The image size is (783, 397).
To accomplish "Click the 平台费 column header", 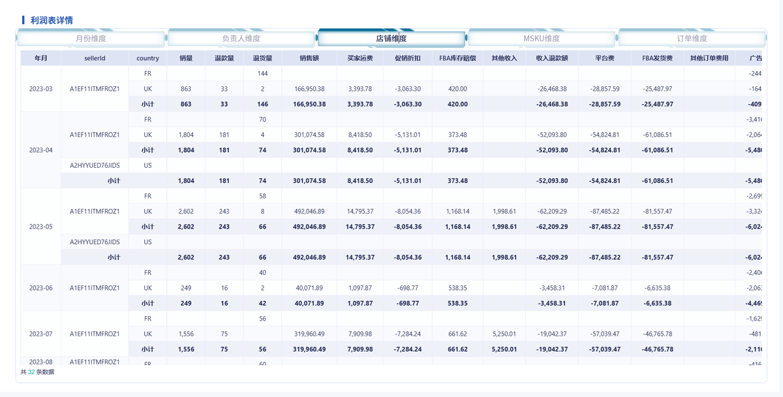I will [604, 58].
